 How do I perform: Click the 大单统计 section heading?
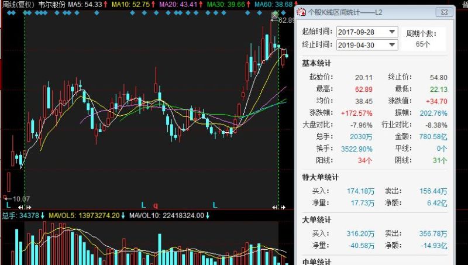316,220
